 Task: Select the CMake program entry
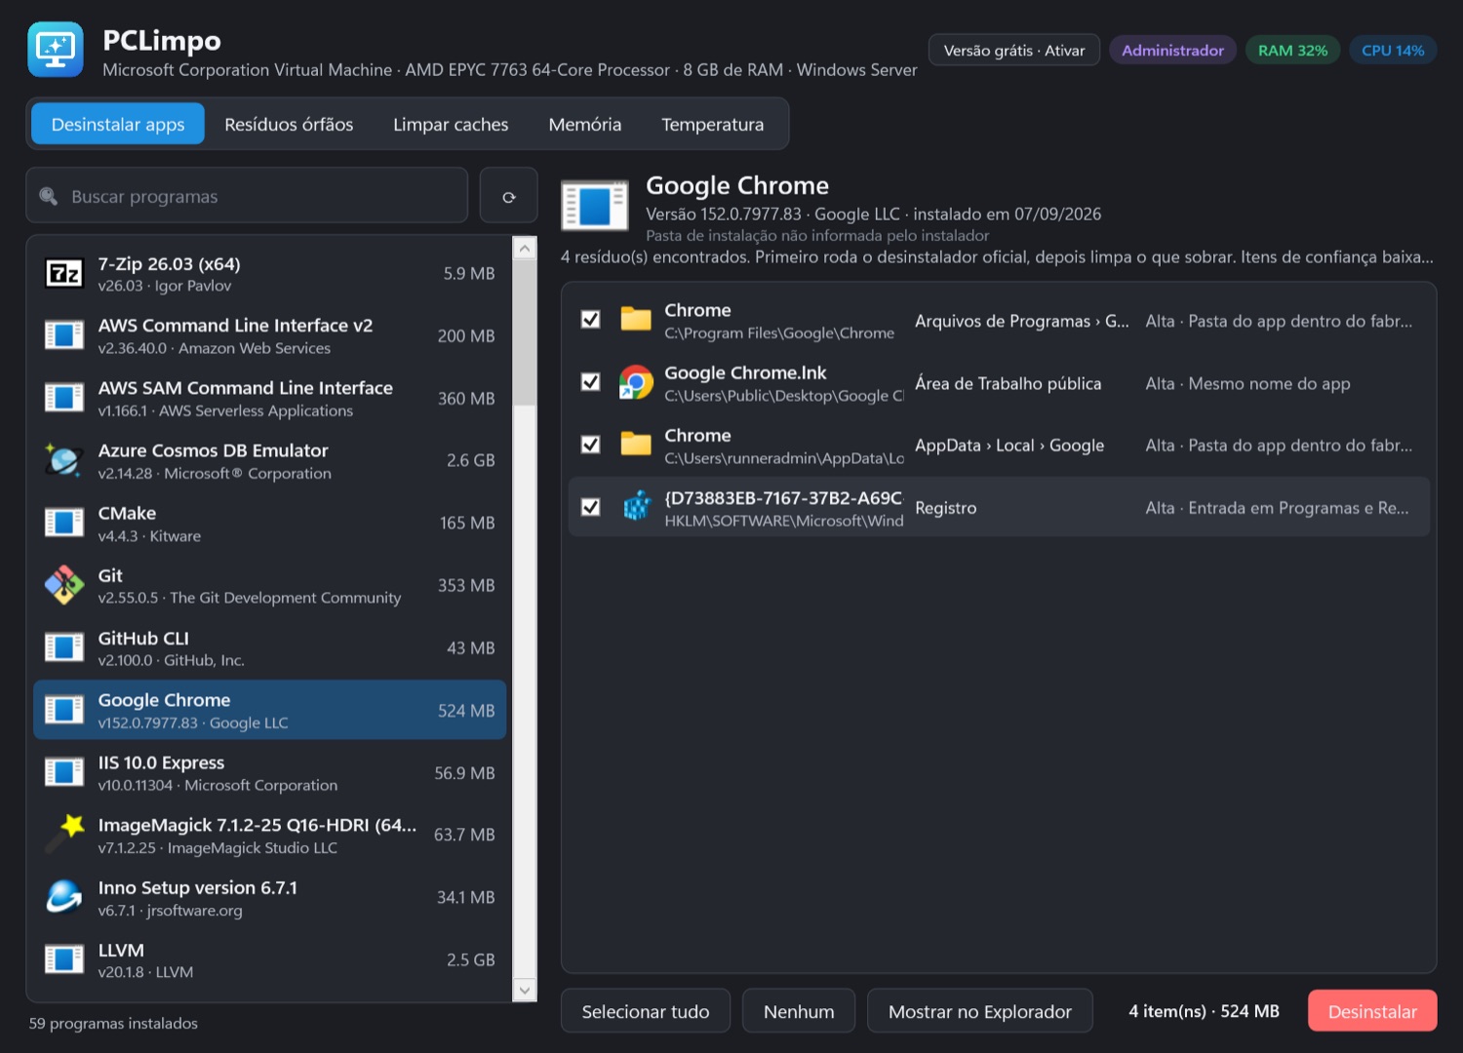(x=270, y=523)
